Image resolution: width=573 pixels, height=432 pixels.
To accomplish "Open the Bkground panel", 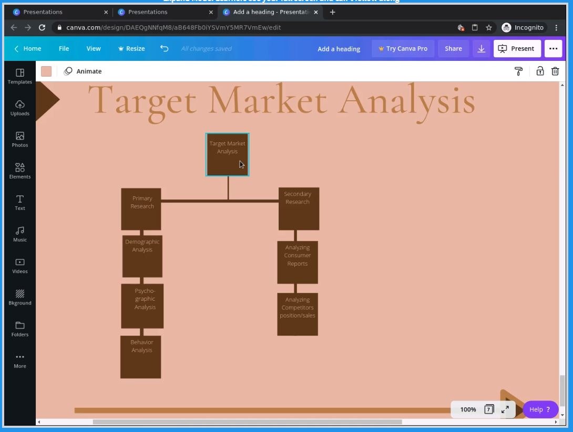I will coord(20,298).
